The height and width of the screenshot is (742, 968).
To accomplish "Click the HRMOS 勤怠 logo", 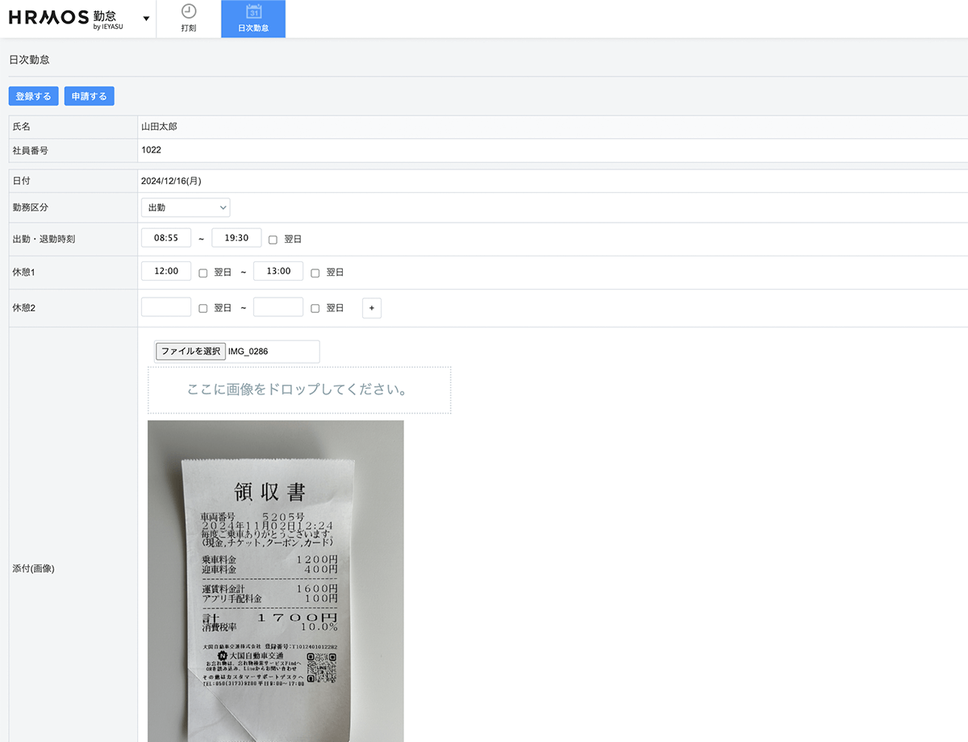I will click(66, 19).
